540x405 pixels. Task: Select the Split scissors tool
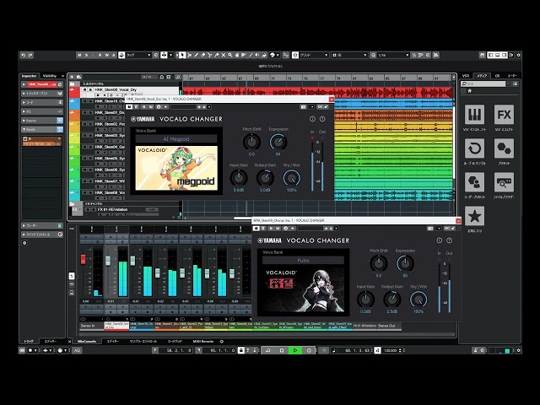pyautogui.click(x=210, y=55)
